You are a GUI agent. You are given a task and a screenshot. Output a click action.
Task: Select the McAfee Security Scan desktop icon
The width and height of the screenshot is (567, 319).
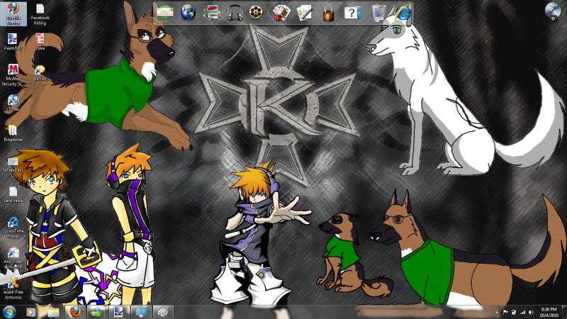point(13,75)
